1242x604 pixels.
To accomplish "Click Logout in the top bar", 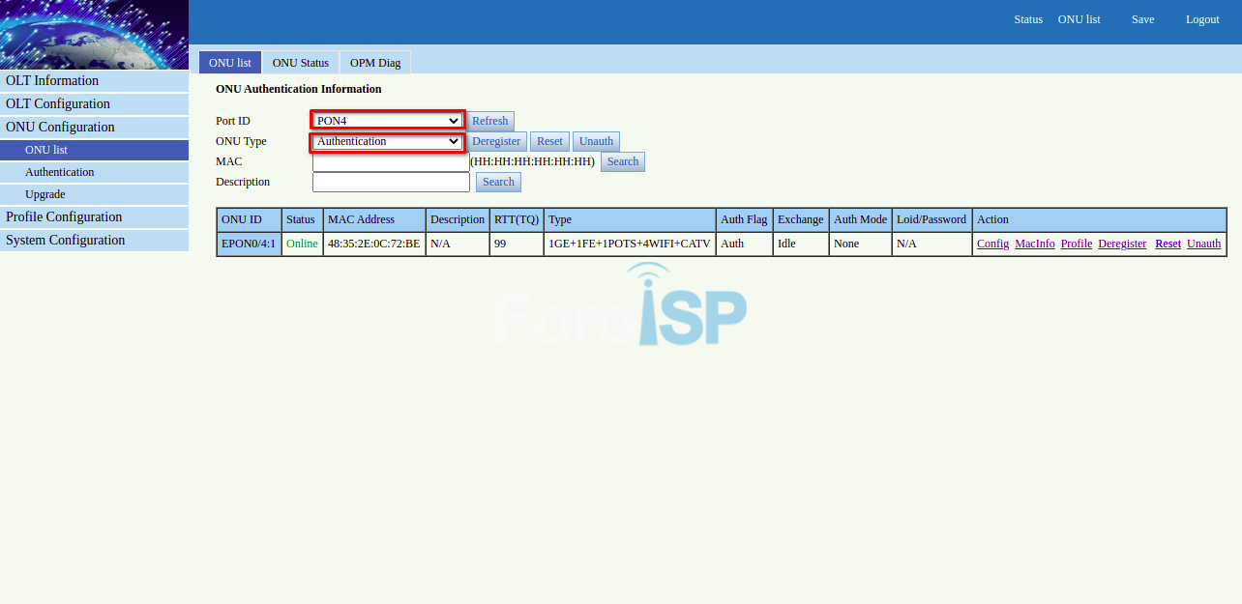I will click(x=1202, y=19).
